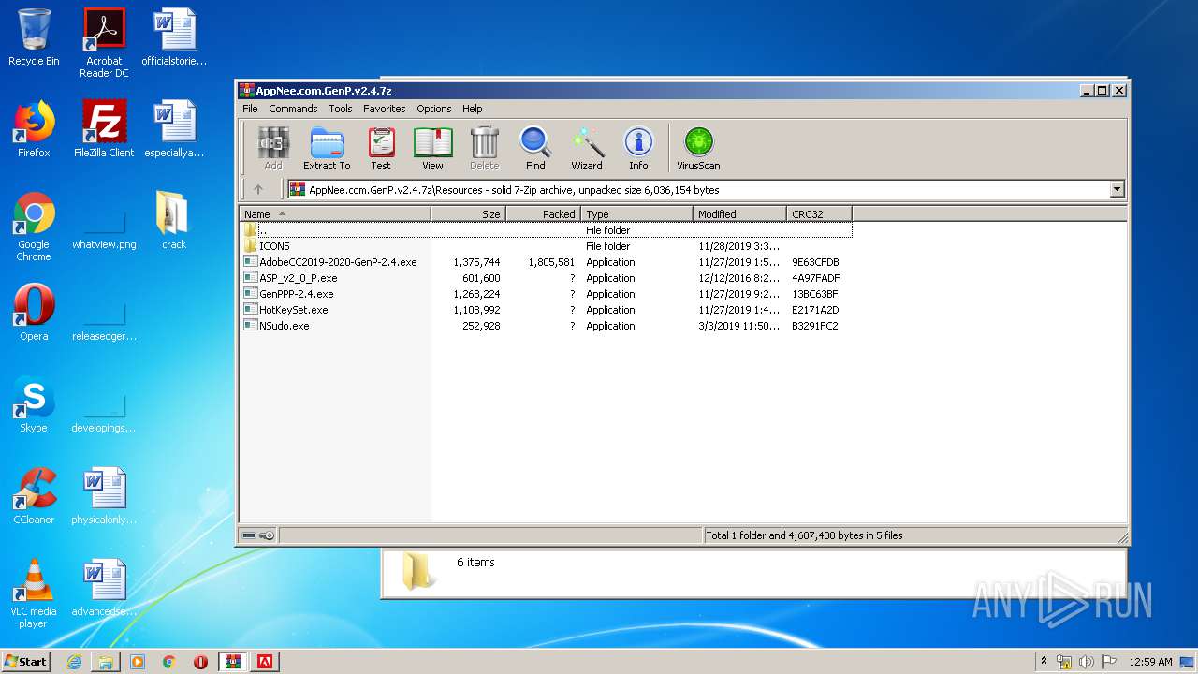Image resolution: width=1198 pixels, height=674 pixels.
Task: Show hidden tray icons arrow
Action: click(1044, 662)
